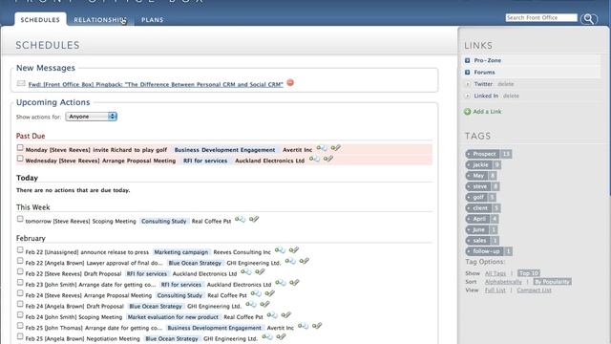Click paperclip icon on Wednesday Arrange Proposal Meeting row
Image resolution: width=611 pixels, height=344 pixels.
(328, 160)
